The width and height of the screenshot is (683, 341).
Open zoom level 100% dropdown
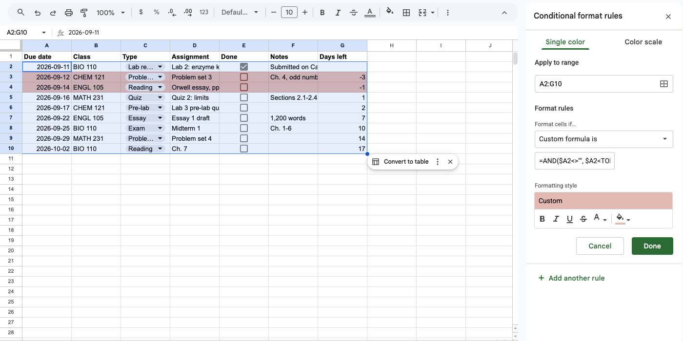click(111, 12)
